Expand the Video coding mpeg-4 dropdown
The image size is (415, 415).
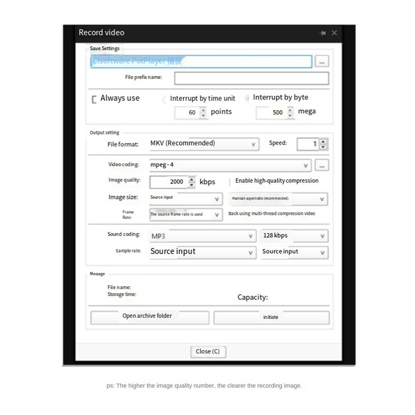point(230,165)
